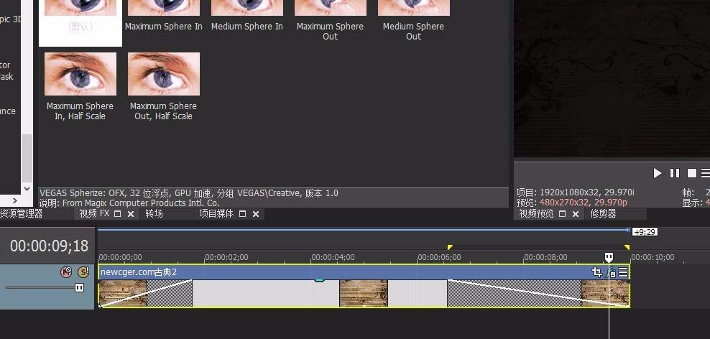Click ruler time 00:00:06;00

click(440, 257)
